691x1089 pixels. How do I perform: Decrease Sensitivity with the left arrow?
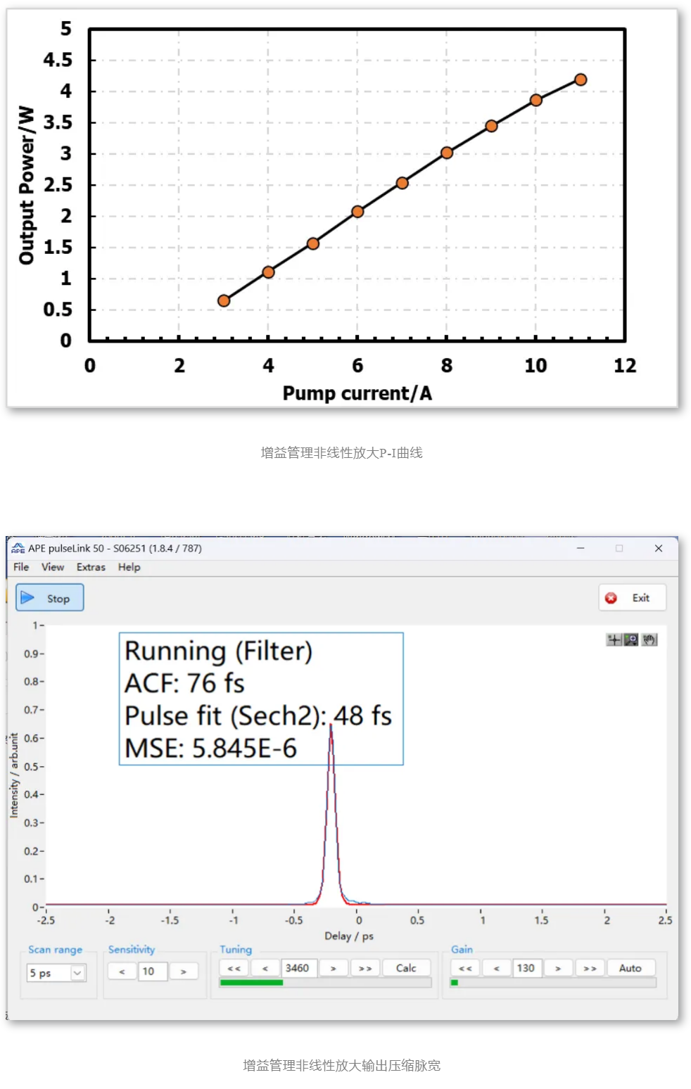pyautogui.click(x=122, y=972)
